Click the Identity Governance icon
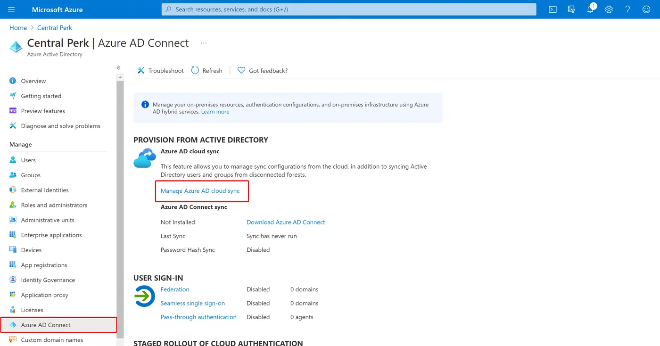The height and width of the screenshot is (346, 660). pos(13,280)
